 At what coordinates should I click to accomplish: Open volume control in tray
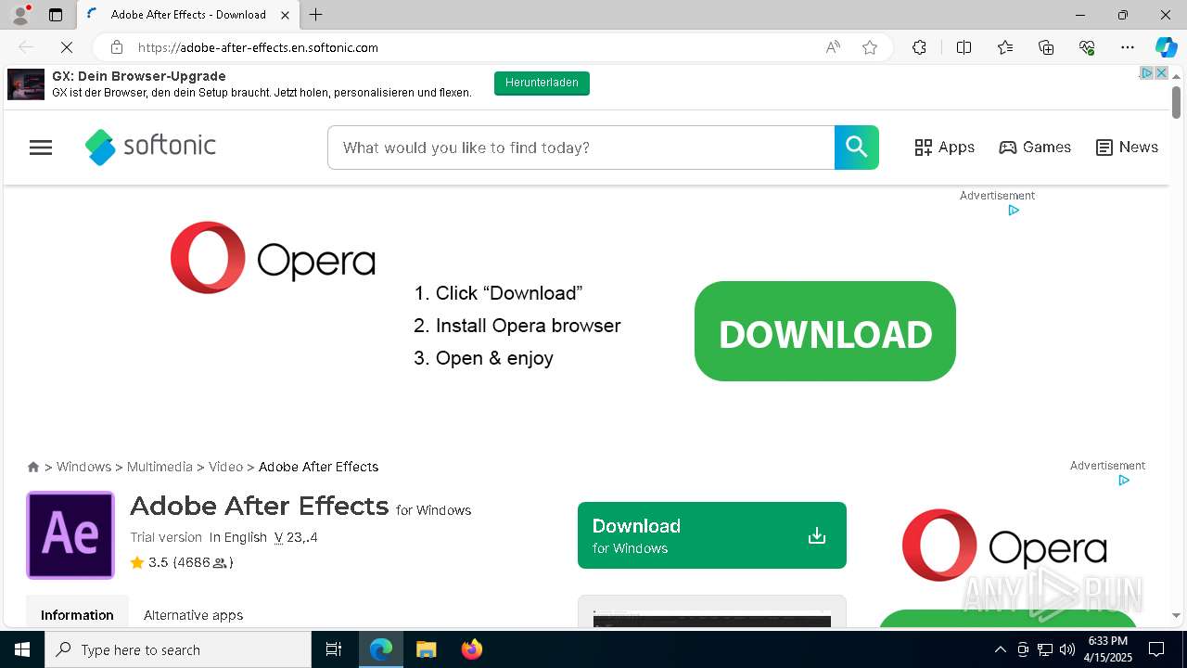pos(1067,649)
